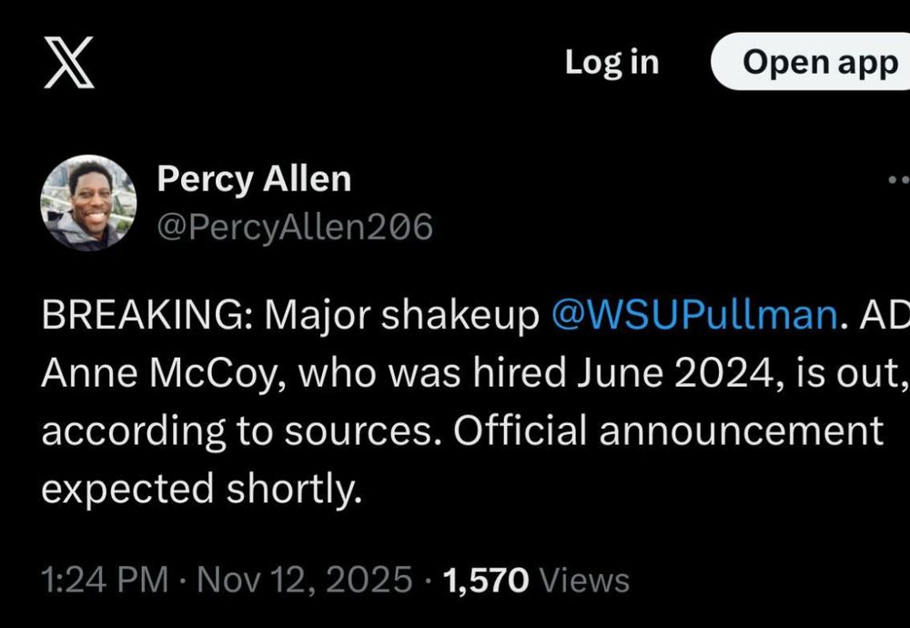Click the X logo
910x628 pixels.
pos(69,64)
